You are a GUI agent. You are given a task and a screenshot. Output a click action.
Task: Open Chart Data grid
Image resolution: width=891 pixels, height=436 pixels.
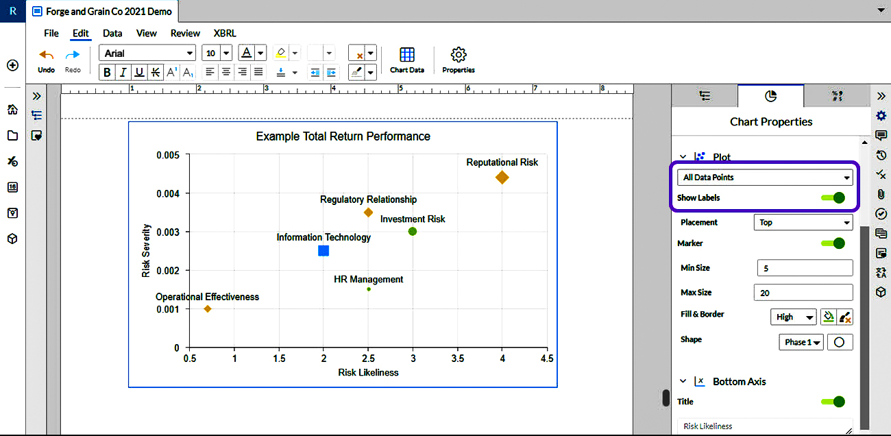[407, 60]
